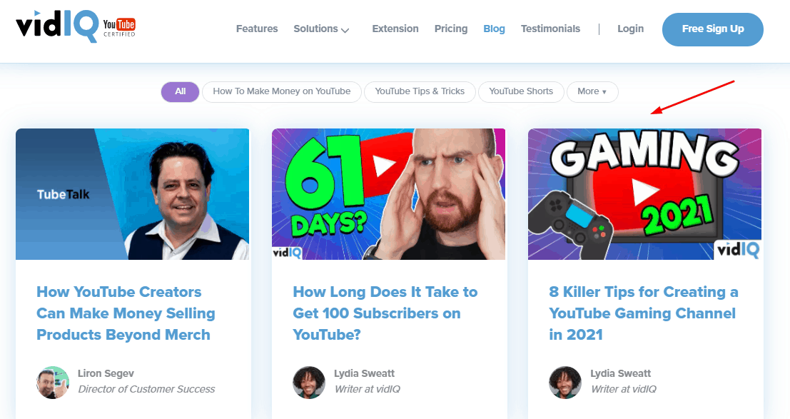Screen dimensions: 790x419
Task: Open Lydia Sweatt's avatar under the 100 Subscribers article
Action: (x=309, y=382)
